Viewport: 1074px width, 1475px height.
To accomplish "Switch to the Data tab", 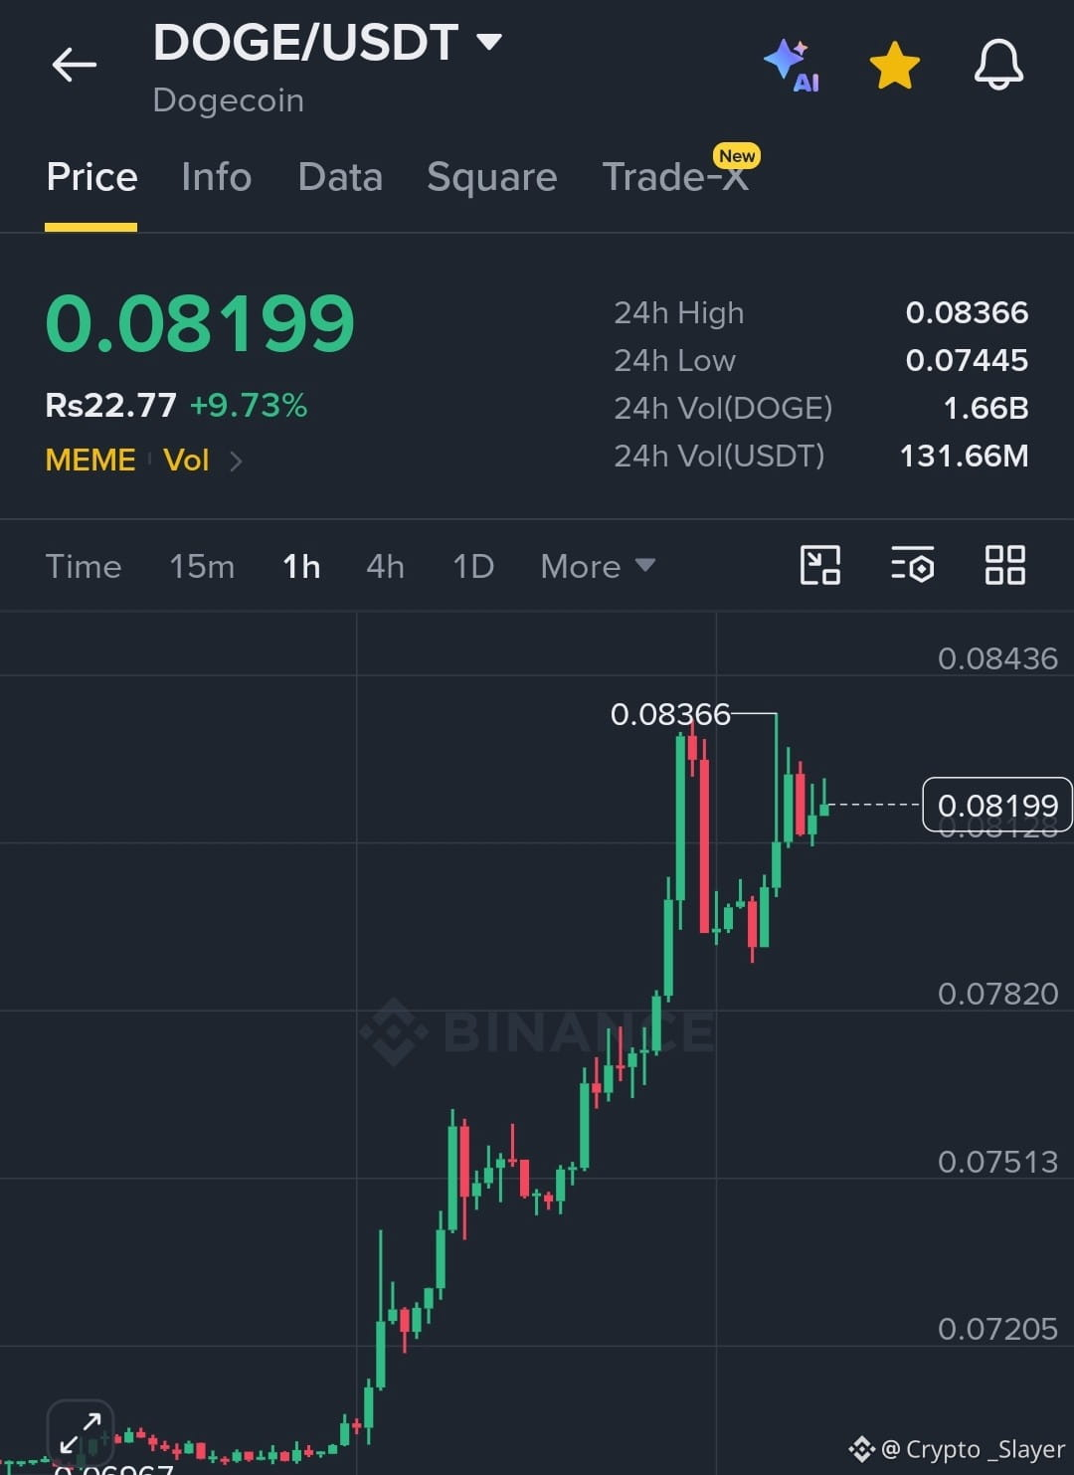I will point(340,177).
